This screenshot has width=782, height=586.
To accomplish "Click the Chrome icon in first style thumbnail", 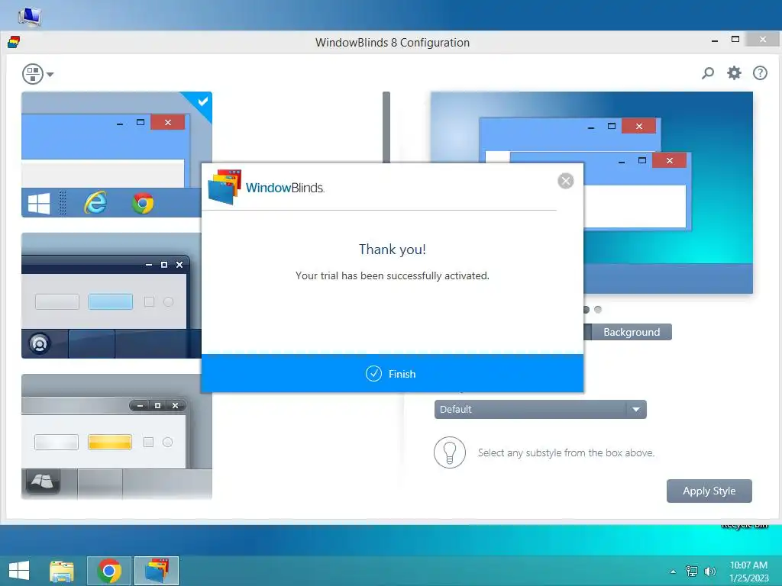I will pyautogui.click(x=143, y=203).
